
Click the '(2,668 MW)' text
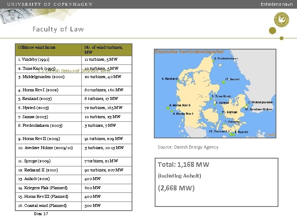point(176,188)
